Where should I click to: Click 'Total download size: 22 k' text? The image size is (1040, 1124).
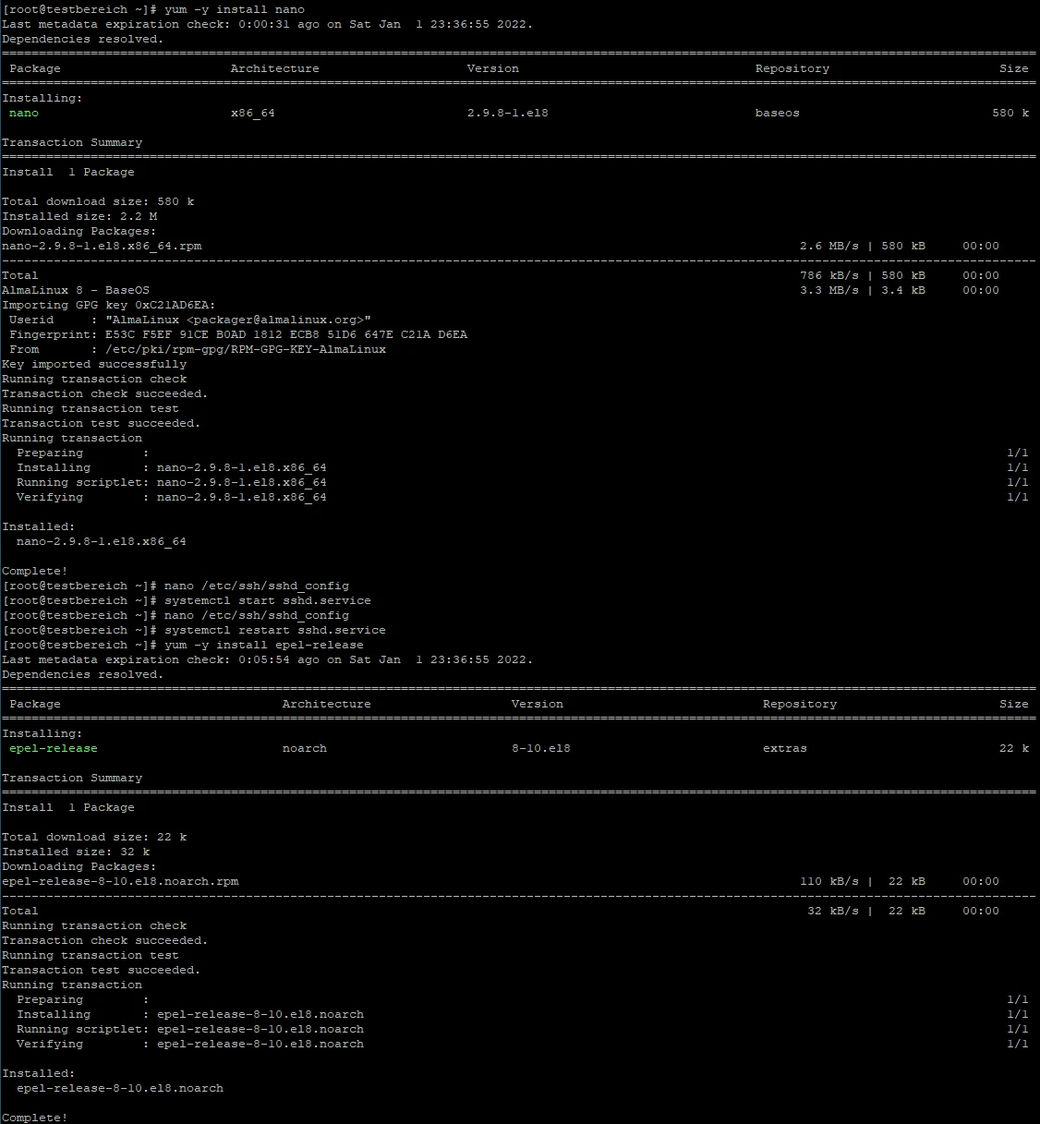pyautogui.click(x=94, y=837)
